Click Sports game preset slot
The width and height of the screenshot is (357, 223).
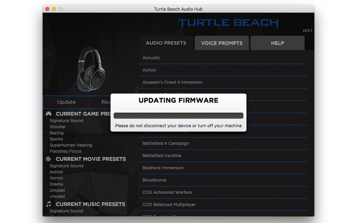pyautogui.click(x=56, y=139)
